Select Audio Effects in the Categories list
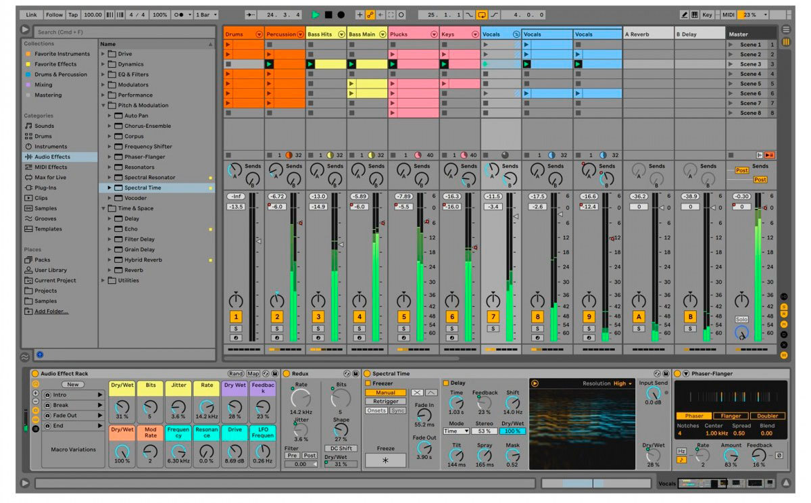This screenshot has width=811, height=503. pos(52,157)
